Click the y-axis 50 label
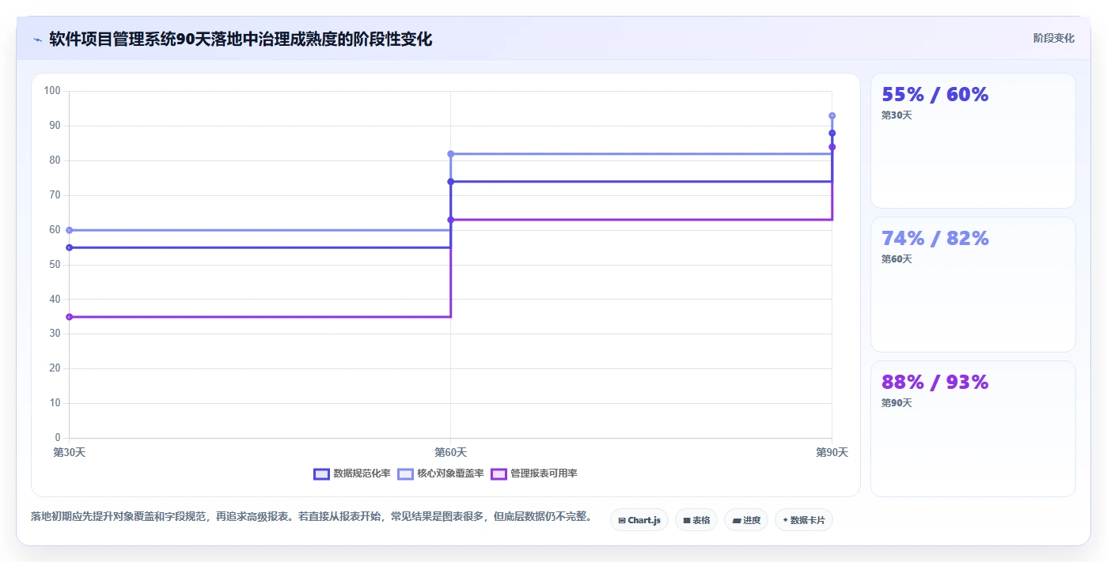The height and width of the screenshot is (562, 1107). [x=55, y=265]
